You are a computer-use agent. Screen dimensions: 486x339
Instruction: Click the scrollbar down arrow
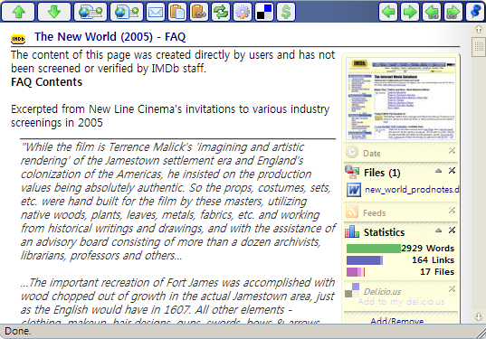coord(479,316)
